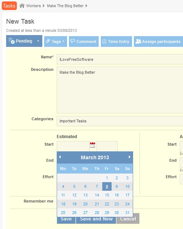Select March 28 in calendar

tap(97, 213)
